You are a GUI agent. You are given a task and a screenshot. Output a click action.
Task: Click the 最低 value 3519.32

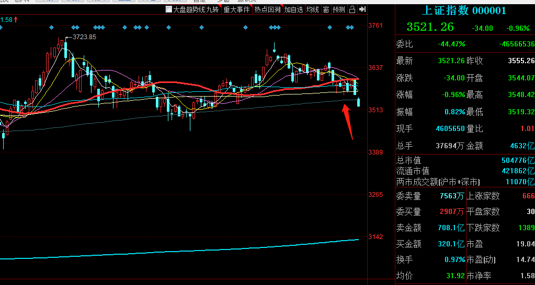pyautogui.click(x=521, y=112)
